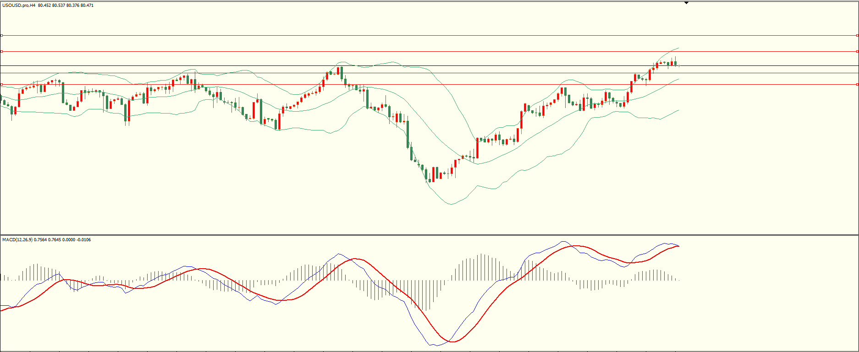The image size is (859, 352).
Task: Select right handle of second red horizontal line
Action: tap(857, 52)
